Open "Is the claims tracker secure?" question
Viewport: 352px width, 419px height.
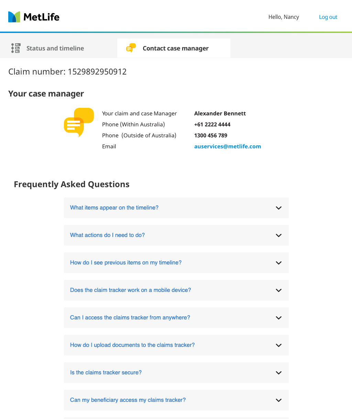pyautogui.click(x=106, y=373)
